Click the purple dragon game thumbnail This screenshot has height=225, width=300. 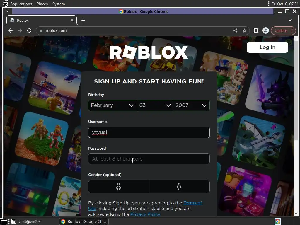coord(270,91)
